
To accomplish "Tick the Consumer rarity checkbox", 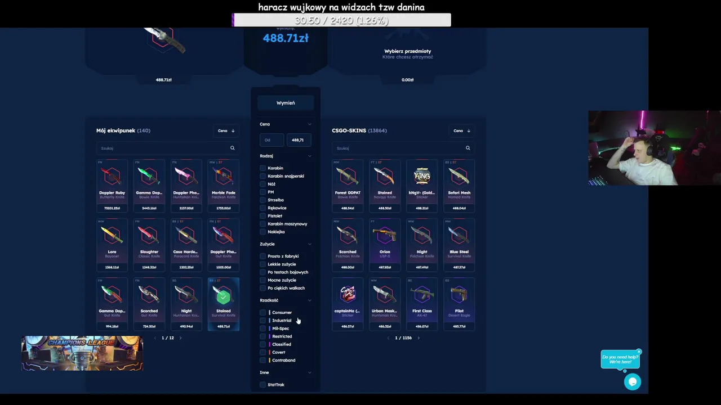I will click(262, 313).
